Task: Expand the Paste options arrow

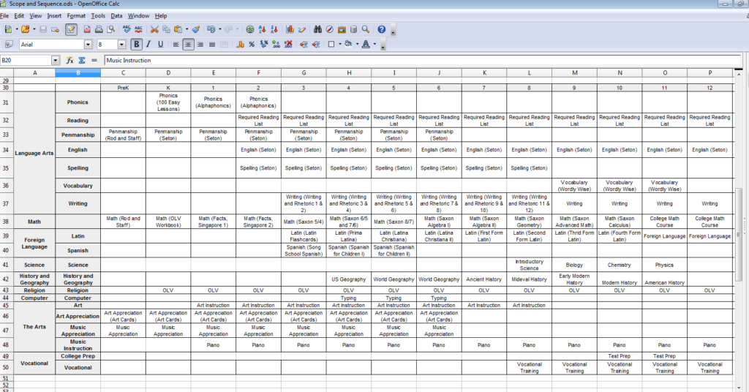Action: (x=187, y=29)
